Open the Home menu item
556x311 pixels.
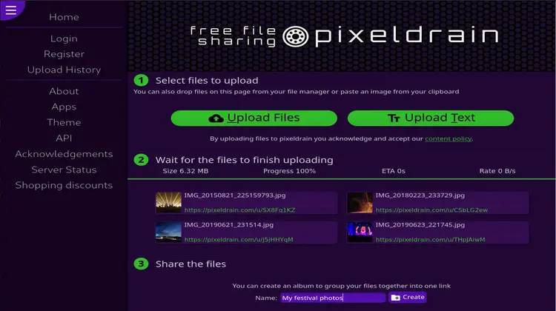coord(64,17)
